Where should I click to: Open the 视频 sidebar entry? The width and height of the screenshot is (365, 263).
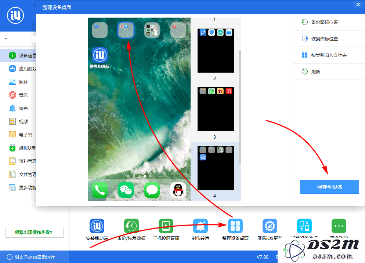[18, 121]
